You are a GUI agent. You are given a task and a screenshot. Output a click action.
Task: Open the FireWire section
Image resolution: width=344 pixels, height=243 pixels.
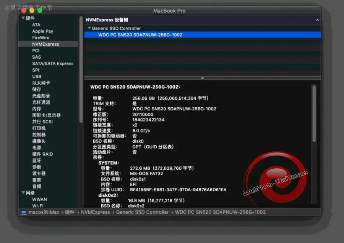click(x=41, y=38)
